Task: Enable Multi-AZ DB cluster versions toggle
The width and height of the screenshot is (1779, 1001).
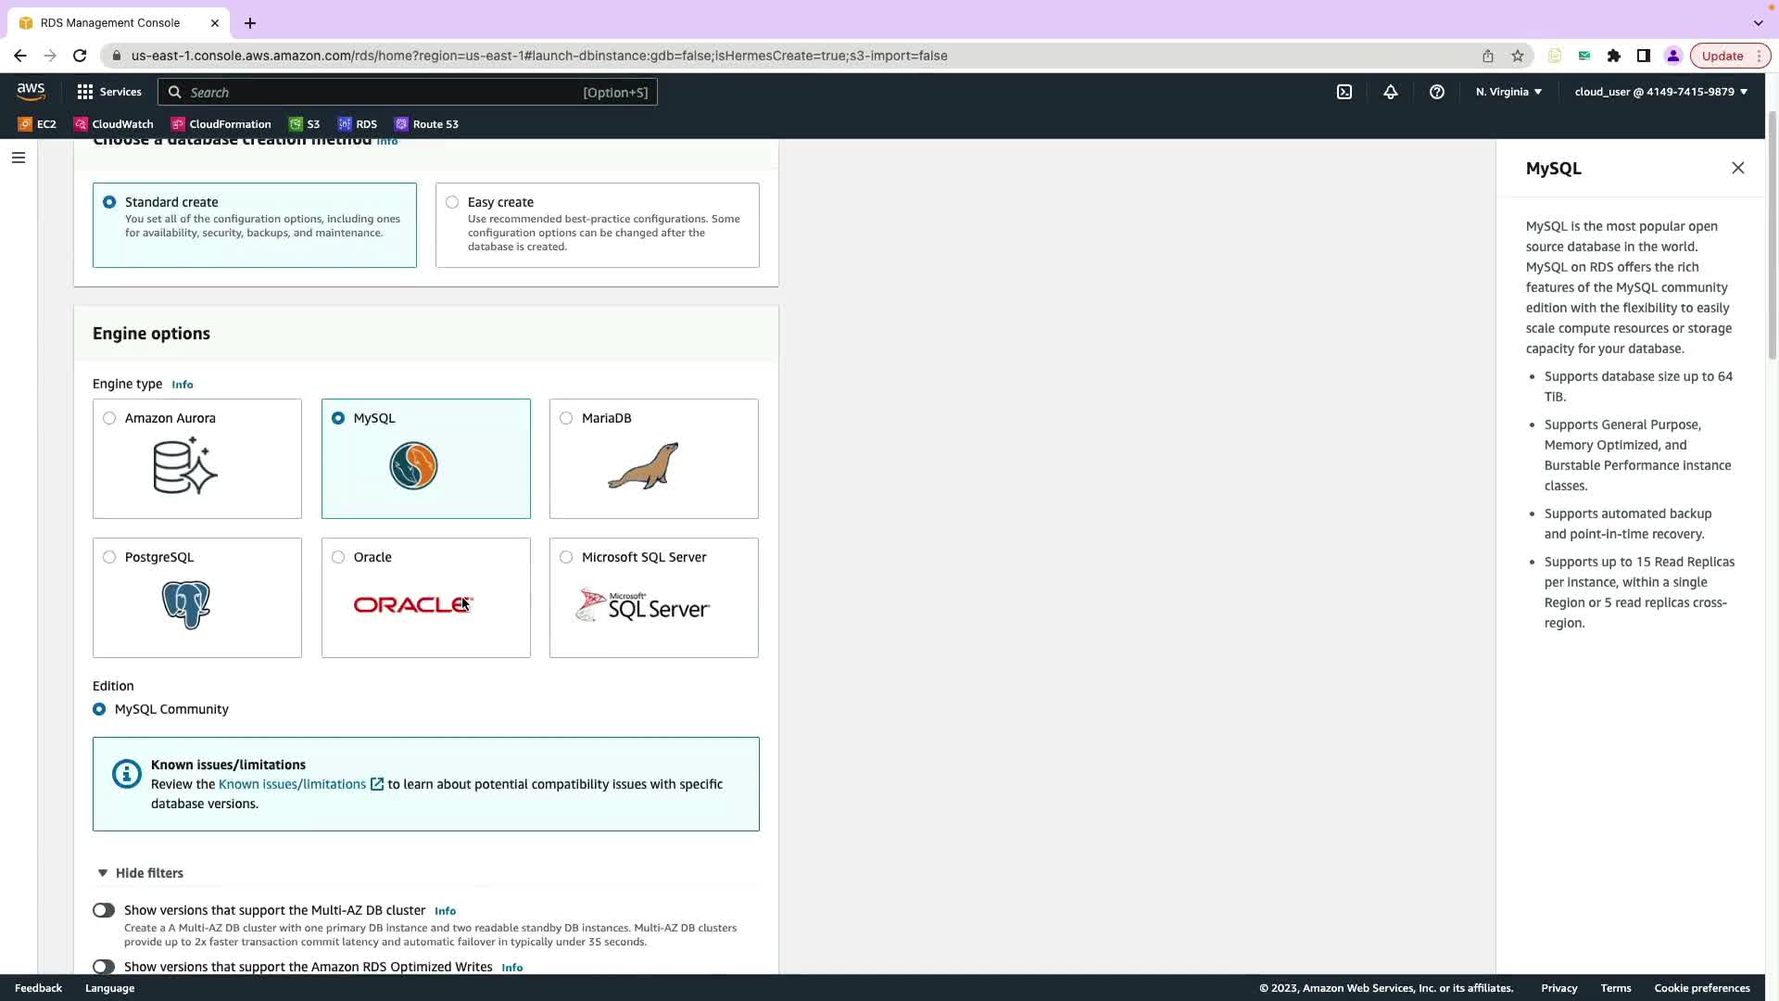Action: [104, 910]
